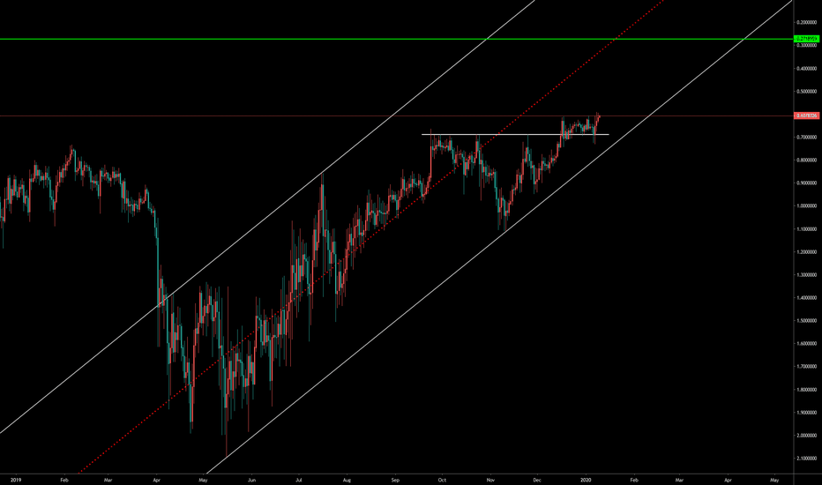The image size is (822, 485).
Task: Click the 1.7000000 price axis label
Action: pyautogui.click(x=807, y=367)
